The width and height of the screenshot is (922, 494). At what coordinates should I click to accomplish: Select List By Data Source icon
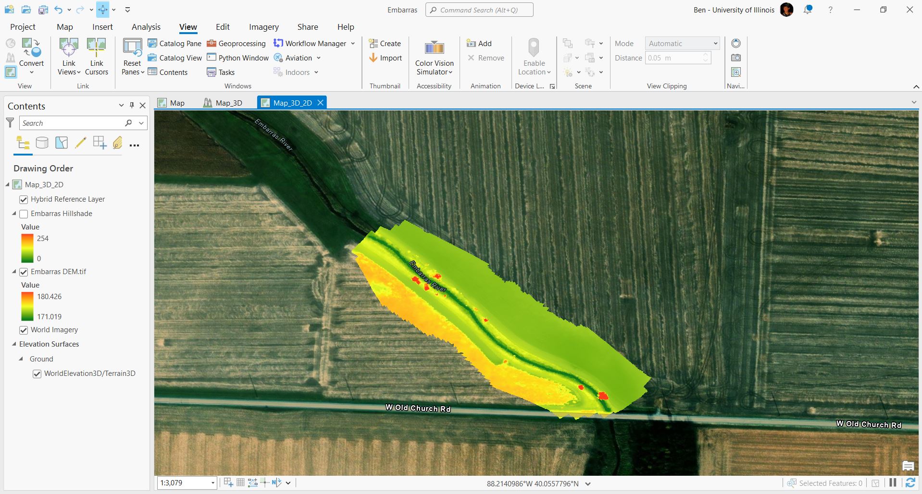[x=42, y=143]
